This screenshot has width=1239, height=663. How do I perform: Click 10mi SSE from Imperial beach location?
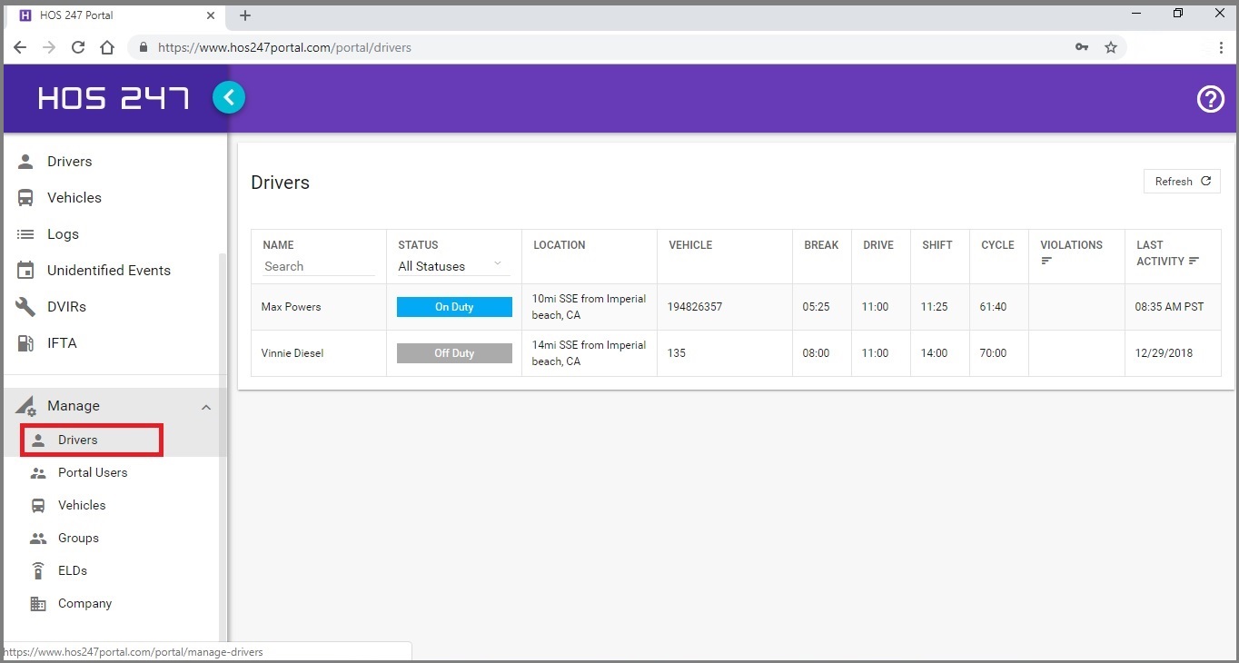[x=589, y=307]
